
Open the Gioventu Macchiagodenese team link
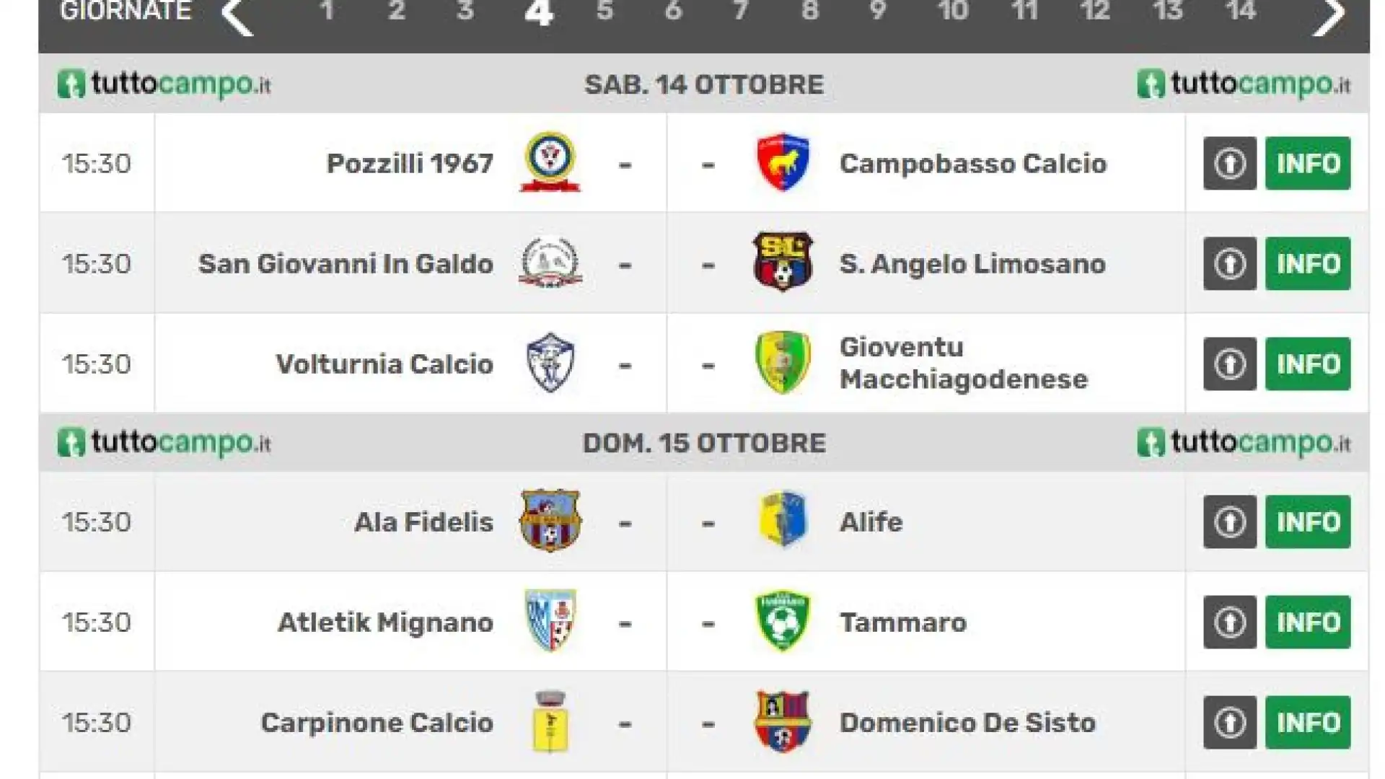click(x=963, y=363)
